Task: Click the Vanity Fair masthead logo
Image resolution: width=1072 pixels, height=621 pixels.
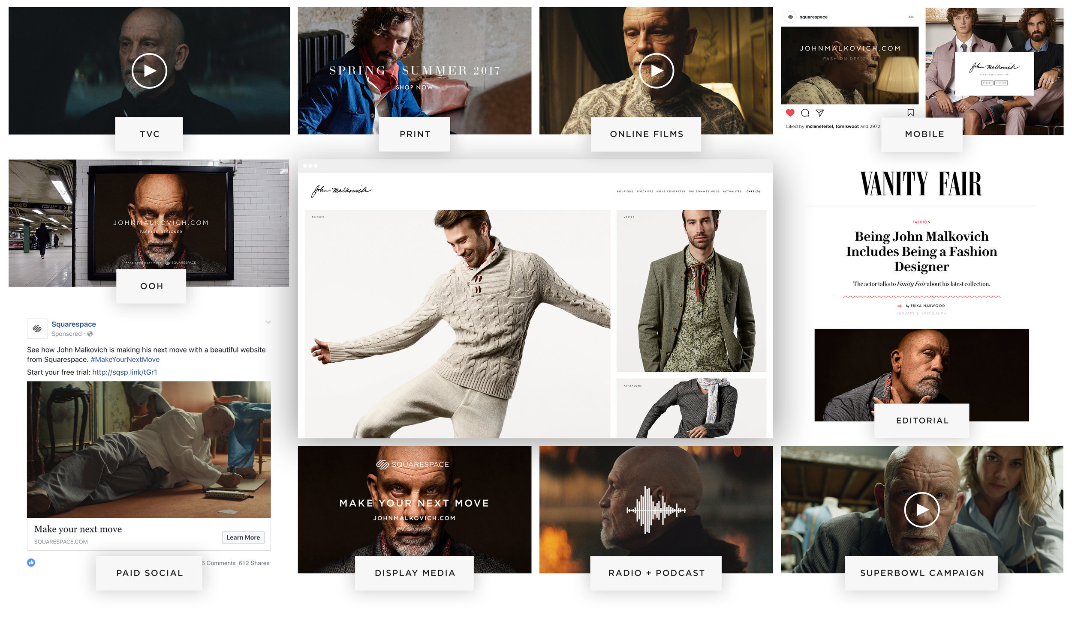Action: [921, 184]
